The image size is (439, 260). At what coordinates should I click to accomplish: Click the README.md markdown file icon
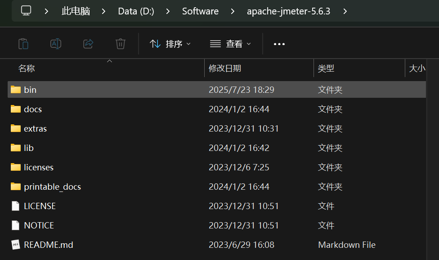pyautogui.click(x=16, y=245)
